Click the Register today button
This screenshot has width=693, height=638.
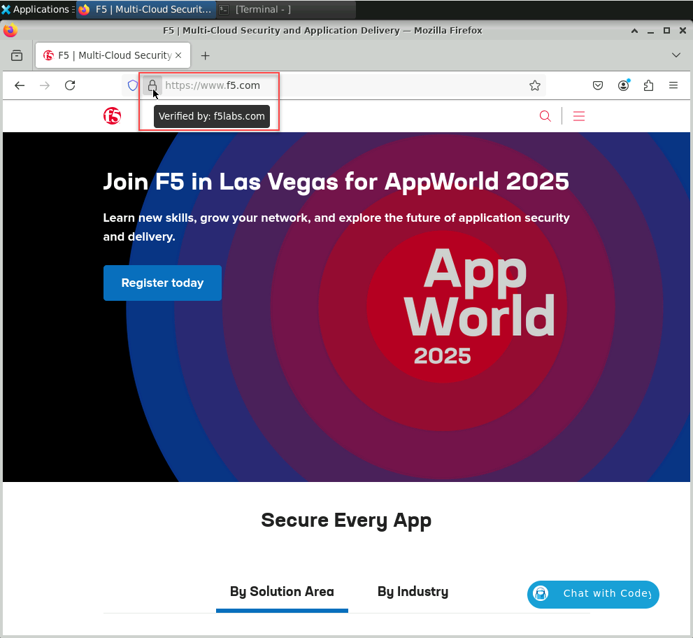point(162,283)
